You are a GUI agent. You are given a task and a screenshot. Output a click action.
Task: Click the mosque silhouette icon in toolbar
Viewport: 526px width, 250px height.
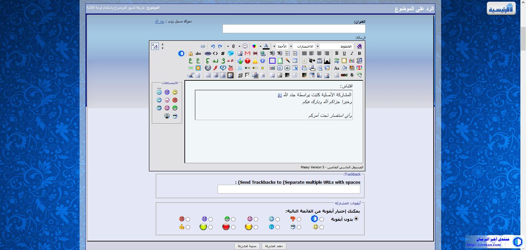[327, 61]
